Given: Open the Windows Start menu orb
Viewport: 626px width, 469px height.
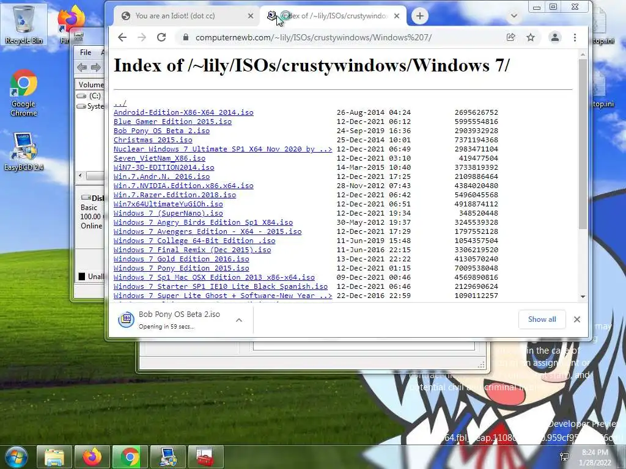Looking at the screenshot, I should click(x=15, y=457).
